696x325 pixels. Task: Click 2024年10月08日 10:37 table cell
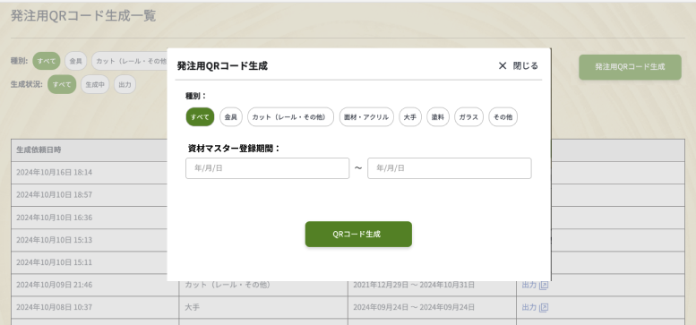(95, 307)
